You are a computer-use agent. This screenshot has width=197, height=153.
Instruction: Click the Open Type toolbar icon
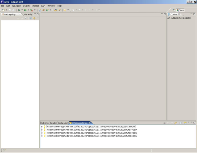pos(56,10)
